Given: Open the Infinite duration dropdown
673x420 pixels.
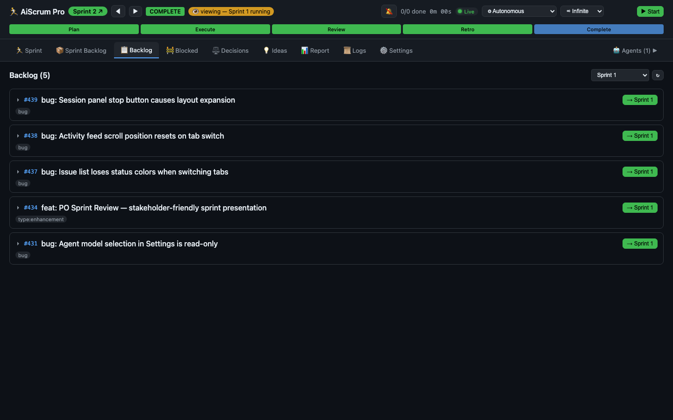Looking at the screenshot, I should click(582, 11).
